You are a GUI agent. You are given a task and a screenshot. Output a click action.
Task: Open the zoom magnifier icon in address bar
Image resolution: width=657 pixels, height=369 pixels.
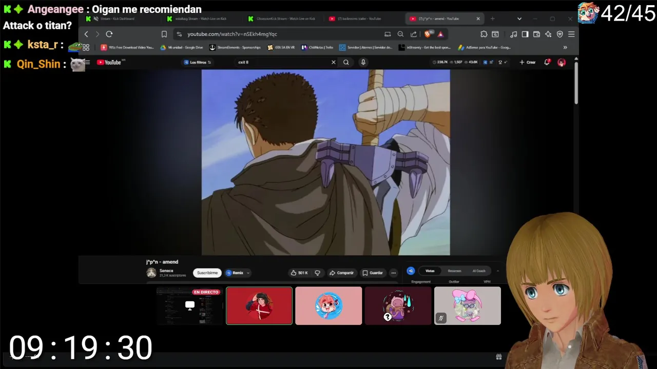400,34
